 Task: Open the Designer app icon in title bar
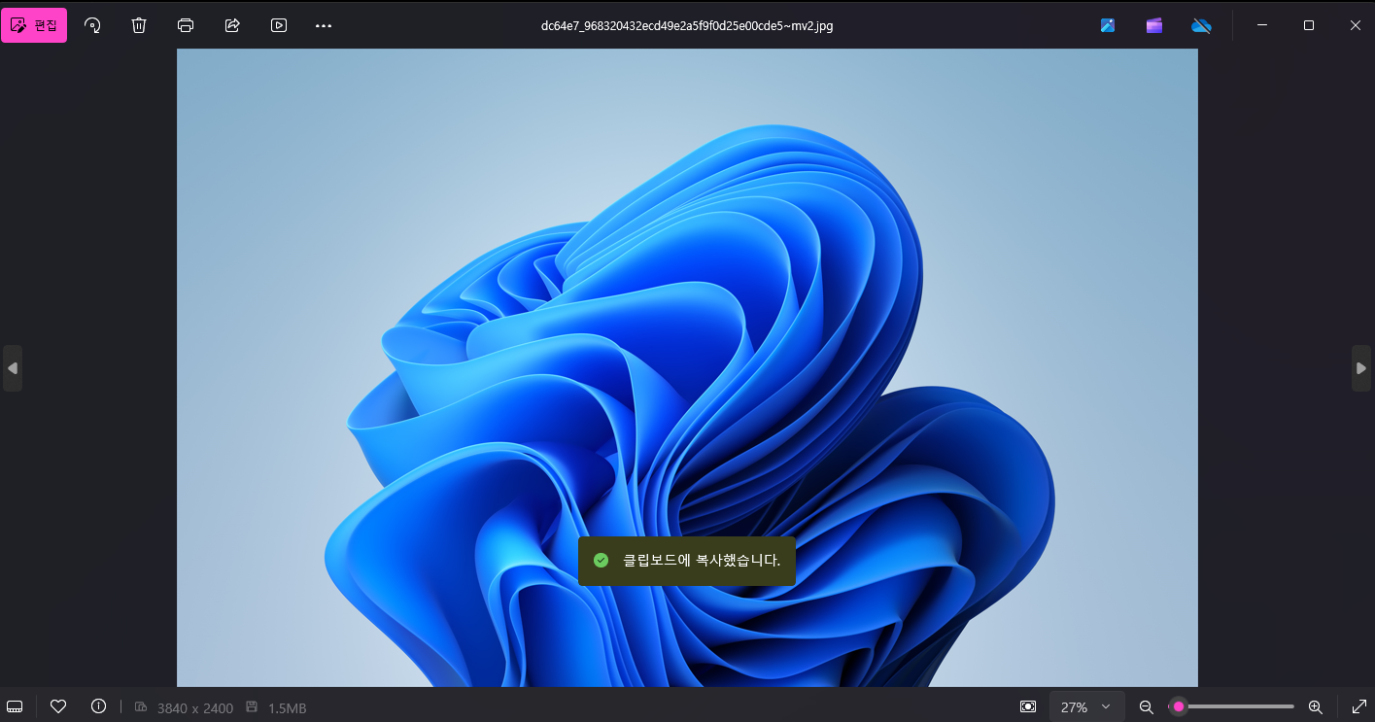pos(1108,25)
